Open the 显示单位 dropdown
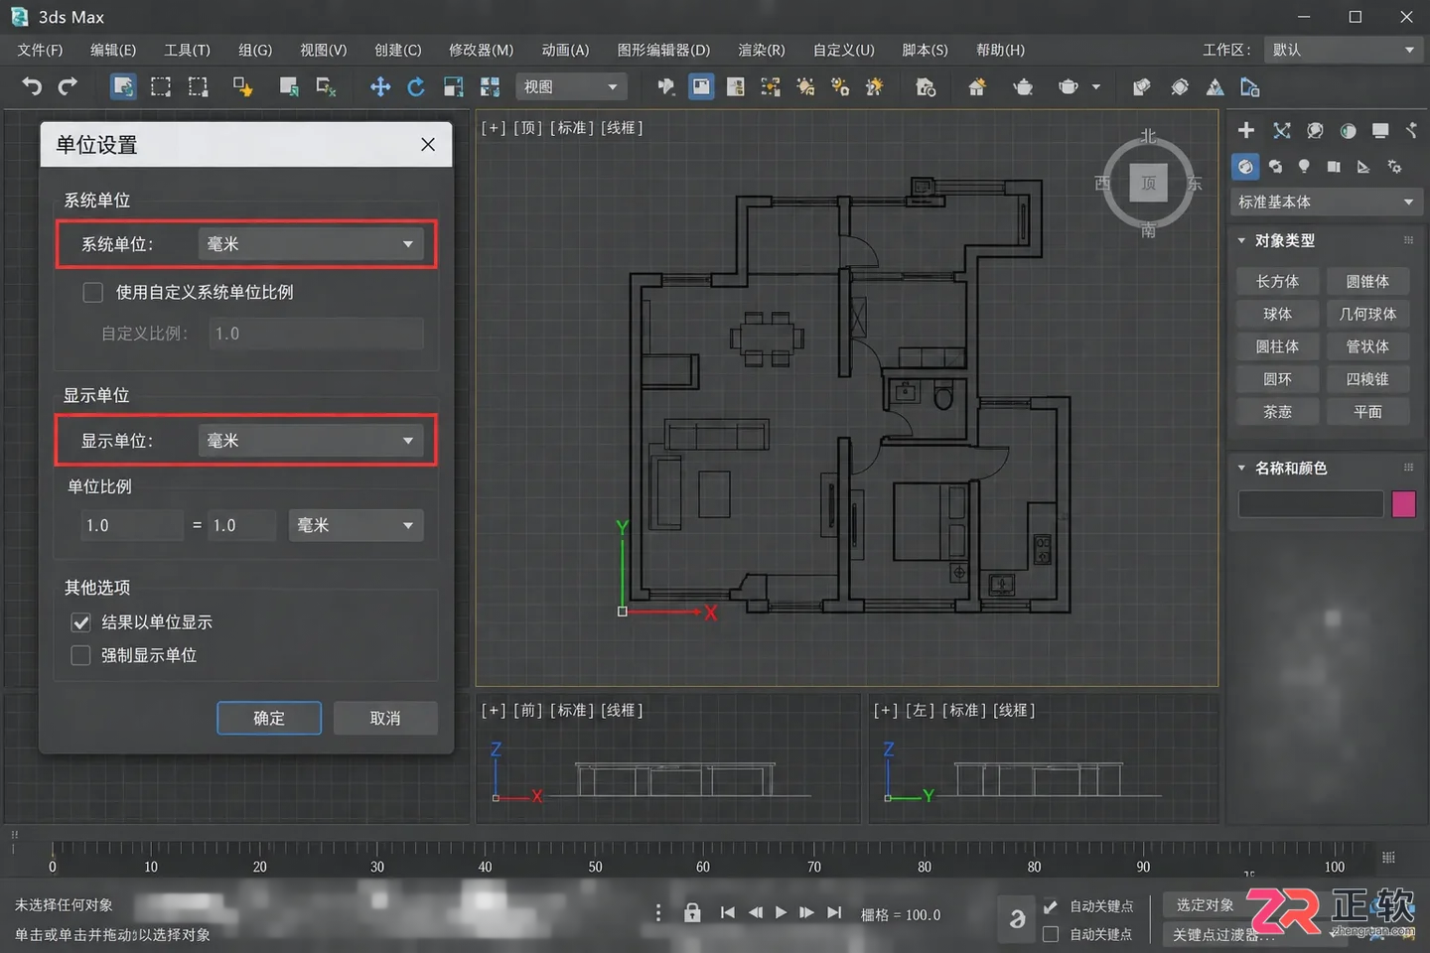The width and height of the screenshot is (1430, 953). tap(311, 441)
